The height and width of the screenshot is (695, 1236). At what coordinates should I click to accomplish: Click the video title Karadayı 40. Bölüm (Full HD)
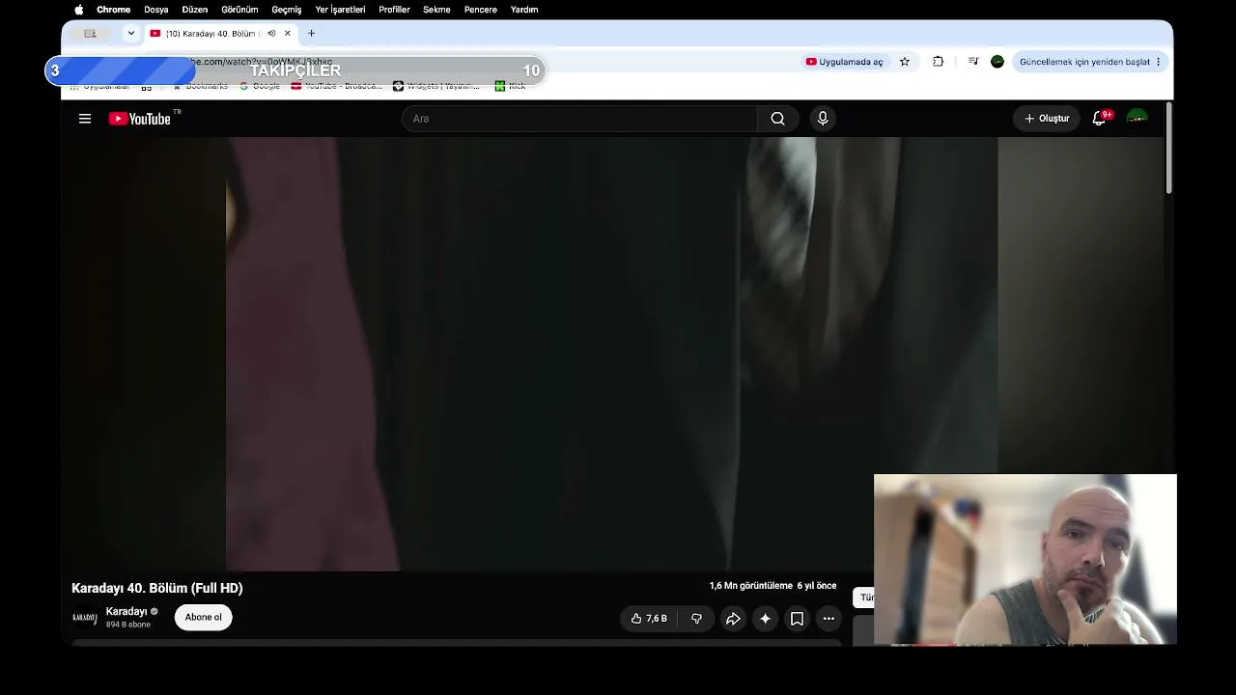[157, 588]
